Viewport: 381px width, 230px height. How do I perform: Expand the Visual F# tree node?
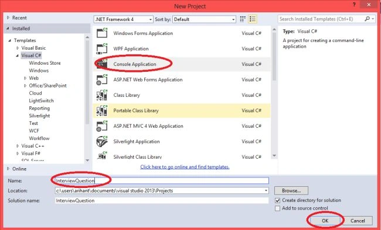(x=18, y=154)
